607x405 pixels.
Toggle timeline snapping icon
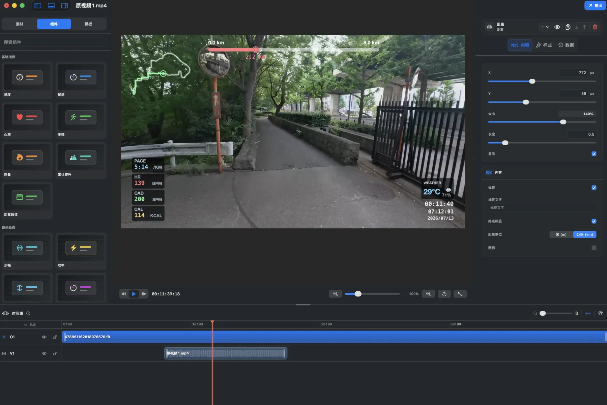(x=588, y=313)
